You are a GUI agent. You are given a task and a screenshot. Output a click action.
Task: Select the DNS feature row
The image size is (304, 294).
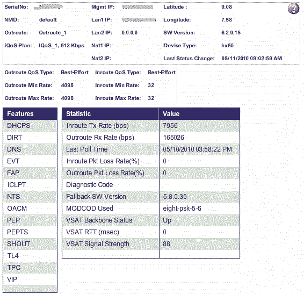(x=30, y=149)
